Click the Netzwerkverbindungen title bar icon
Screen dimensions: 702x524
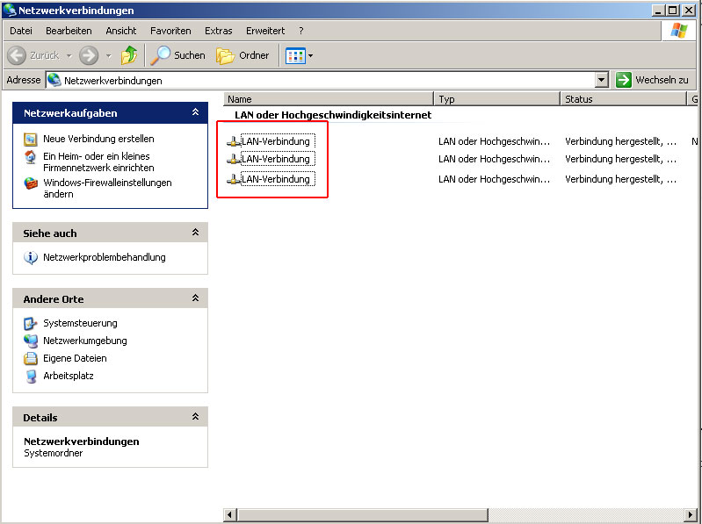point(10,10)
